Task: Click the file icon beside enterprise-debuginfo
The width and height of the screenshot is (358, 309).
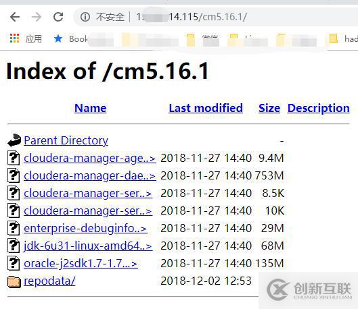Action: (14, 228)
